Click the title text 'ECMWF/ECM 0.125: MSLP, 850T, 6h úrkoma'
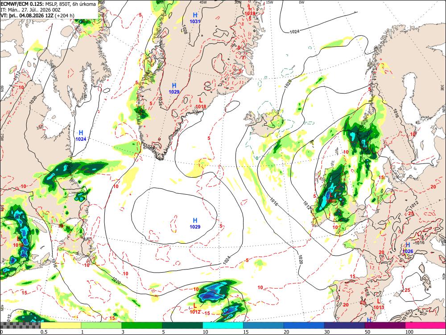Image resolution: width=446 pixels, height=335 pixels. [x=48, y=4]
